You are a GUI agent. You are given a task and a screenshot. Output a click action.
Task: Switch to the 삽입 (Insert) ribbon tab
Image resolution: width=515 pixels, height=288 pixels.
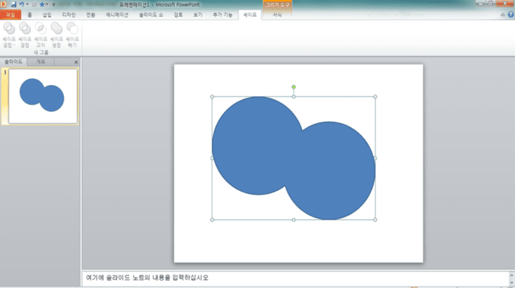[47, 15]
